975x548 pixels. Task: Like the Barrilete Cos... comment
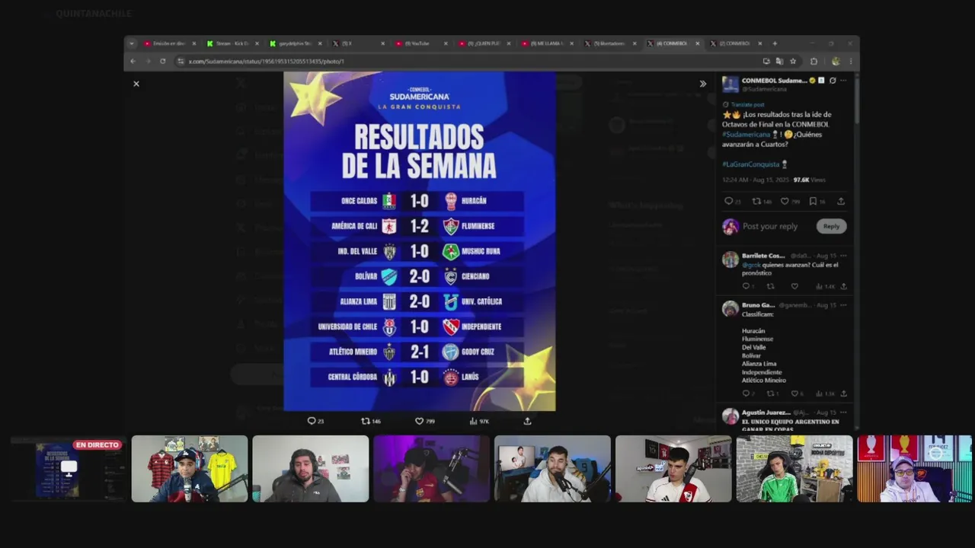794,286
